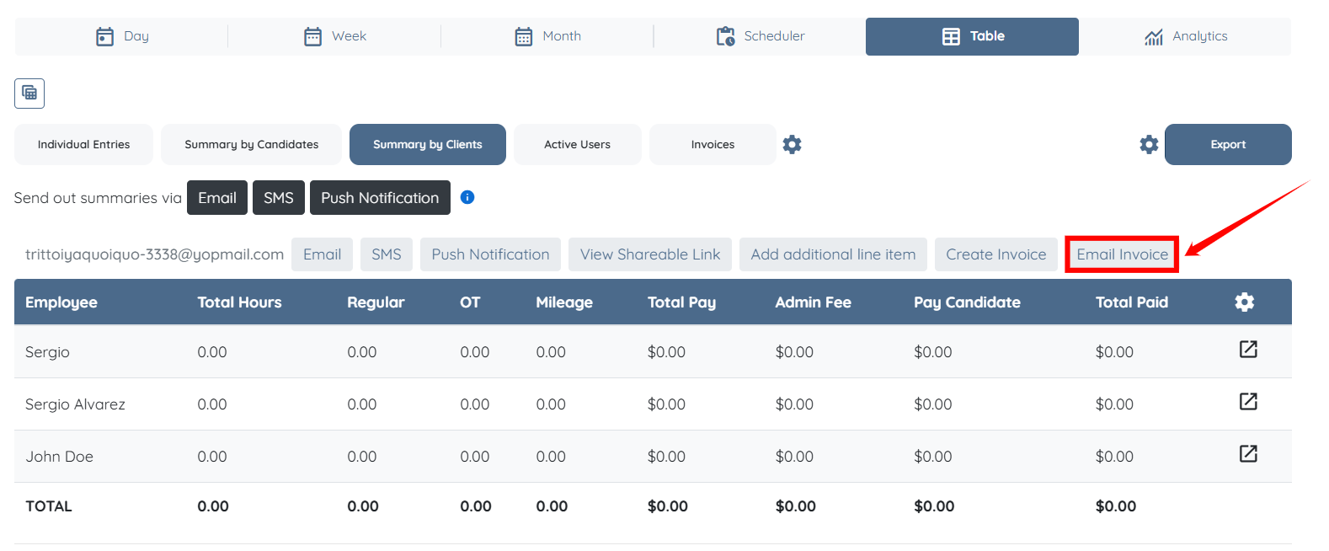Switch to the Analytics view

tap(1185, 36)
